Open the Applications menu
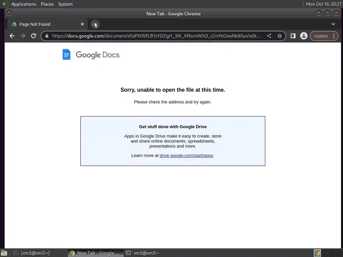Viewport: 343px width, 257px height. [24, 4]
